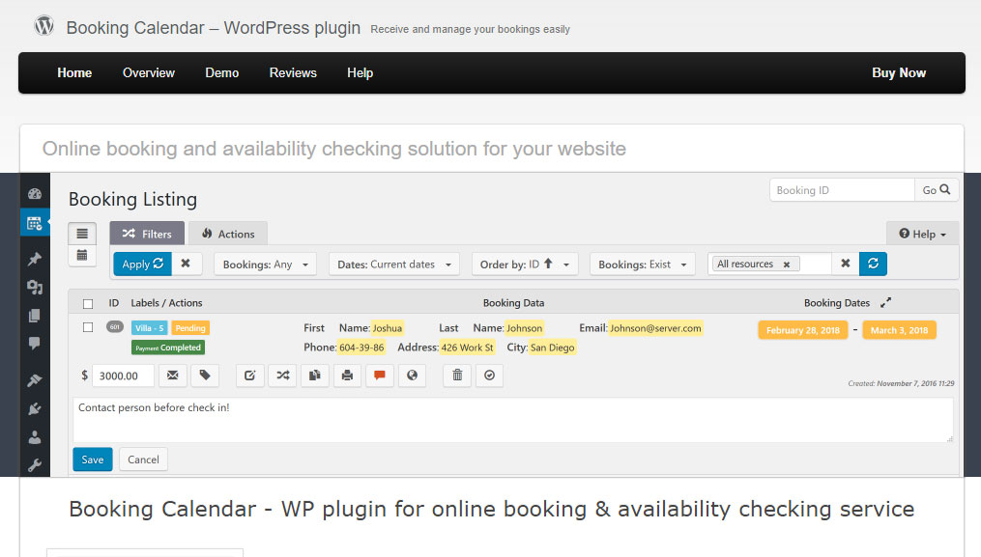Viewport: 981px width, 557px height.
Task: Click the edit booking pencil icon
Action: pos(249,376)
